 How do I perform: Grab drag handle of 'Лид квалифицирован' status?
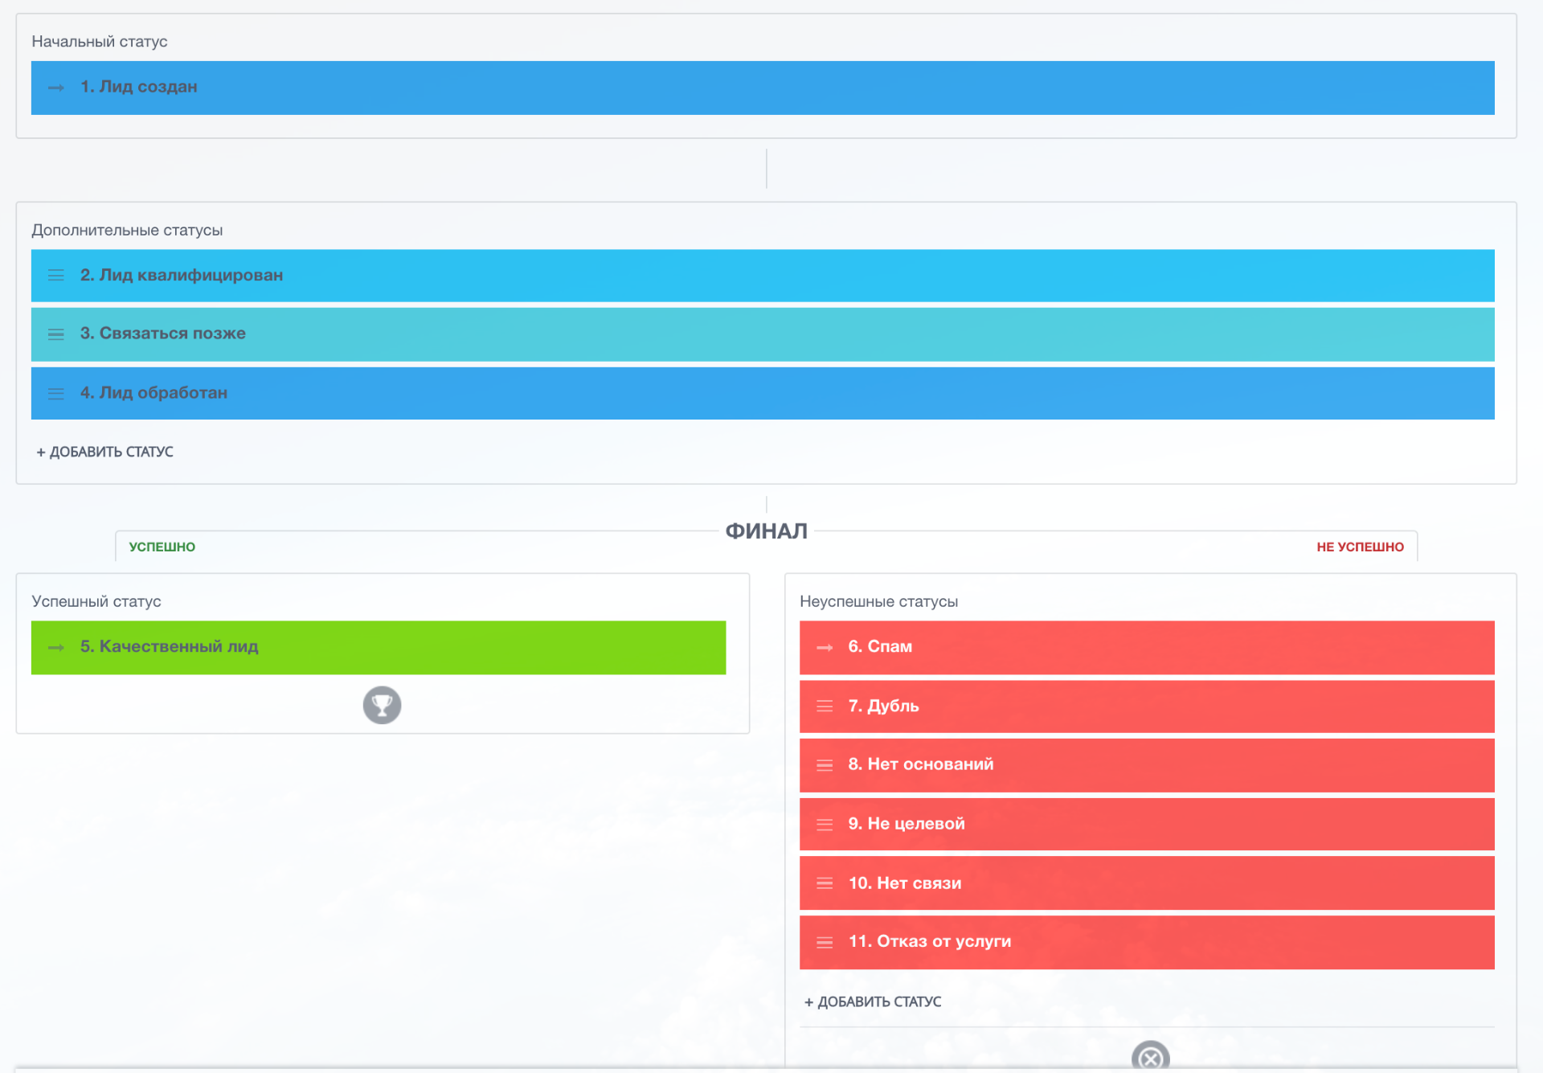(x=56, y=276)
